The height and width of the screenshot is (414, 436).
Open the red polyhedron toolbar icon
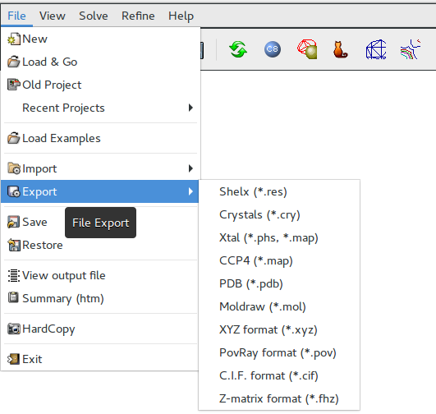pos(308,49)
